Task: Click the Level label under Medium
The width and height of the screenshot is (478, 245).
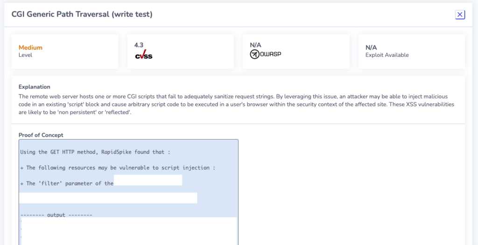Action: coord(25,55)
